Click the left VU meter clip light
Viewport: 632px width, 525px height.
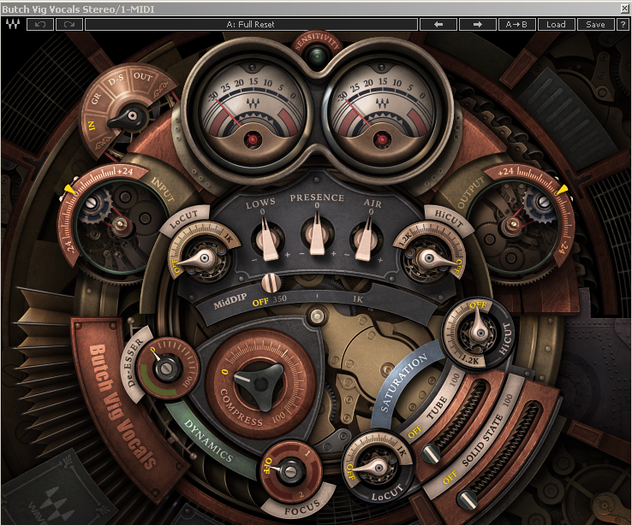(253, 140)
